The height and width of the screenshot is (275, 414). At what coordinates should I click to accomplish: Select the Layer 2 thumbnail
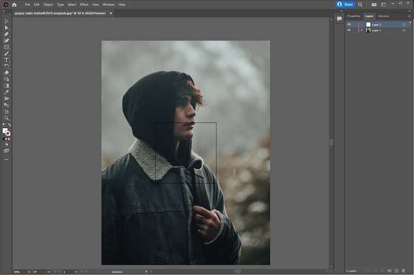368,24
